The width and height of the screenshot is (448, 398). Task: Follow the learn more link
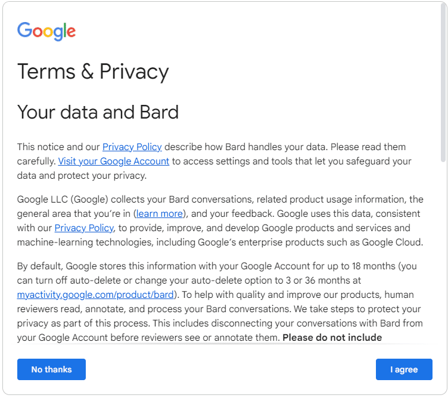point(160,213)
